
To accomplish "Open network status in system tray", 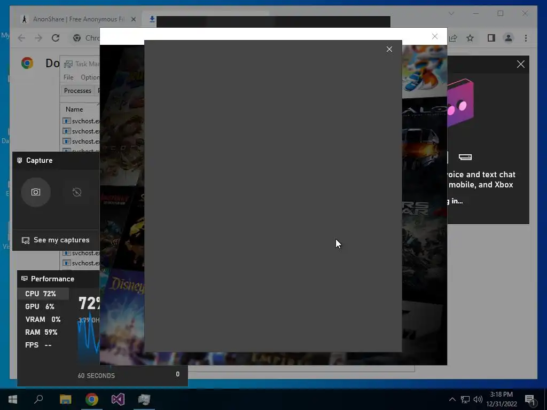I will [465, 399].
